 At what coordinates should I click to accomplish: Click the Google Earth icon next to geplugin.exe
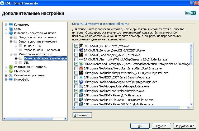[81, 82]
